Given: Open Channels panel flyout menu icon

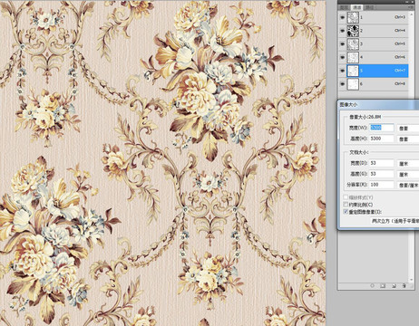Looking at the screenshot, I should coord(411,7).
